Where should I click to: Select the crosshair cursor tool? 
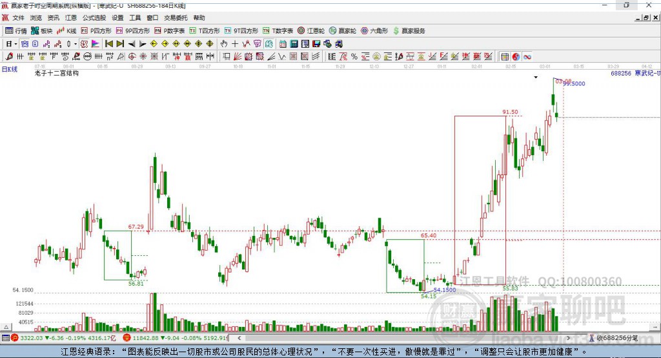[235, 44]
